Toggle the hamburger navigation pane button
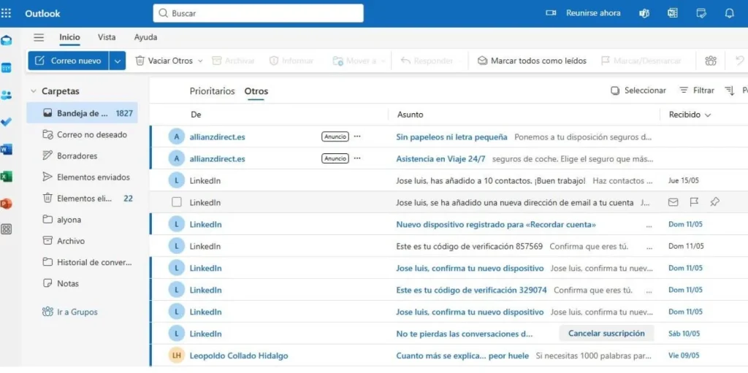Viewport: 748px width, 373px height. point(39,38)
